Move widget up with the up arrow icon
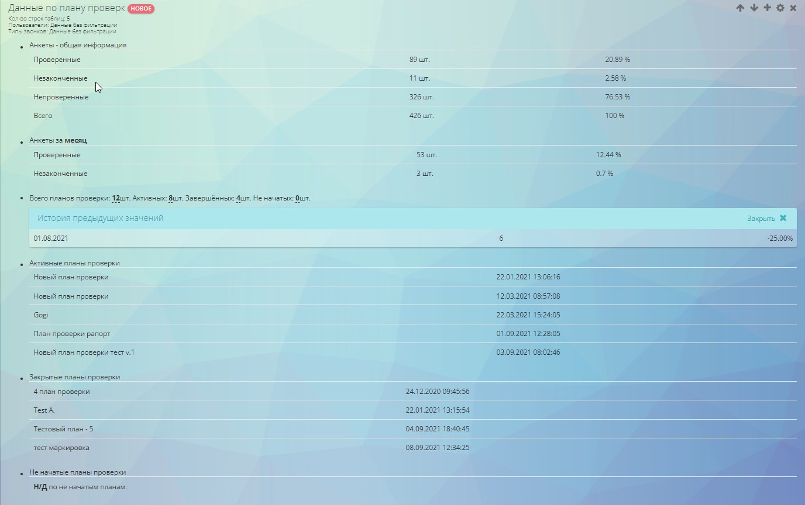The height and width of the screenshot is (505, 805). click(740, 8)
